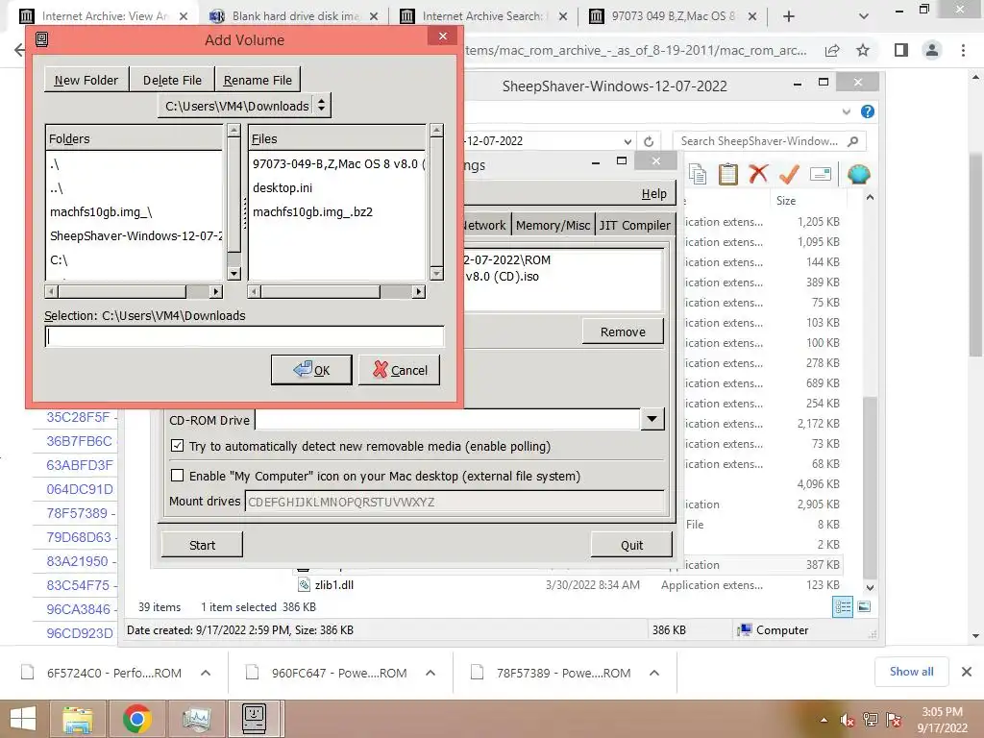Open the 96CA3846 ROM link
Screen dimensions: 984x738
[78, 608]
